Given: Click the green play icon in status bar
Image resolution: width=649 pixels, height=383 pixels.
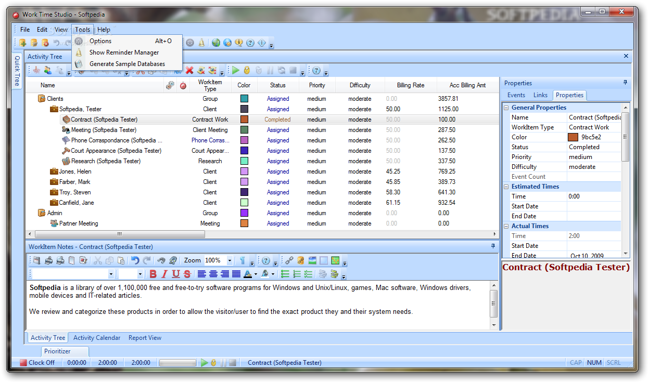Looking at the screenshot, I should [x=204, y=363].
